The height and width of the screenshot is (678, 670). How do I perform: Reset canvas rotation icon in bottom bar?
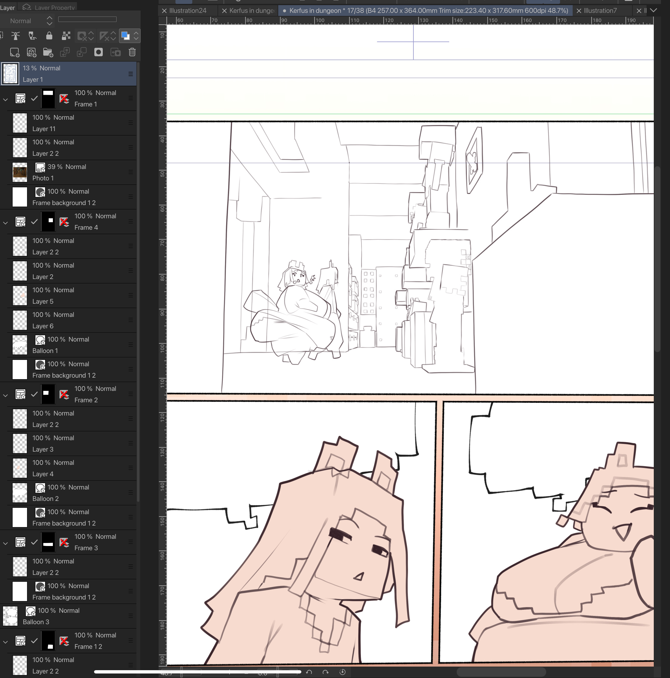(343, 672)
